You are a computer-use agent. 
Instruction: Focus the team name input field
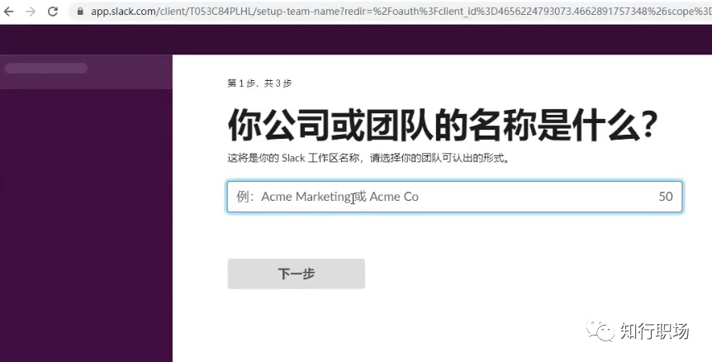(454, 197)
